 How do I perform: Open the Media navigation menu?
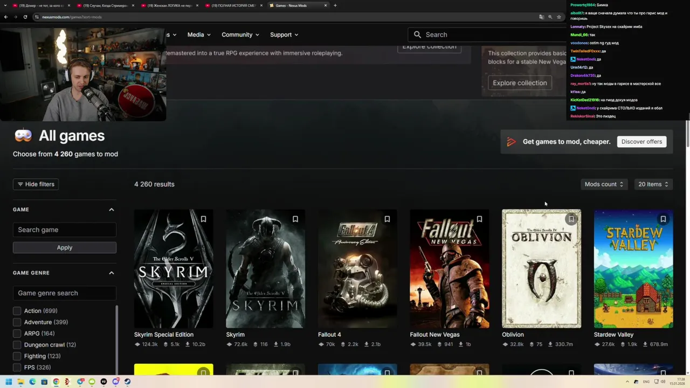coord(198,34)
